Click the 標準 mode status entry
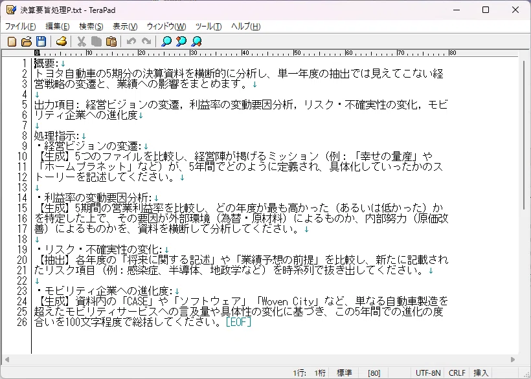The width and height of the screenshot is (531, 379). [344, 373]
